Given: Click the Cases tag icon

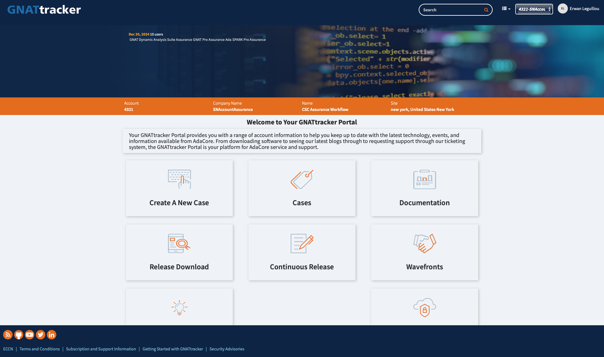Looking at the screenshot, I should click(x=302, y=179).
